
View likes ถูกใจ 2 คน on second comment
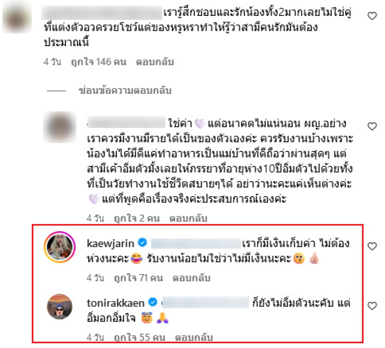137,218
